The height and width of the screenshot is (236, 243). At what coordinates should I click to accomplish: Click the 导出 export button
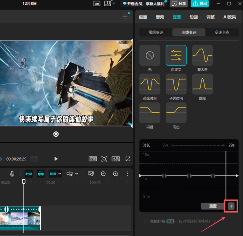pos(200,4)
